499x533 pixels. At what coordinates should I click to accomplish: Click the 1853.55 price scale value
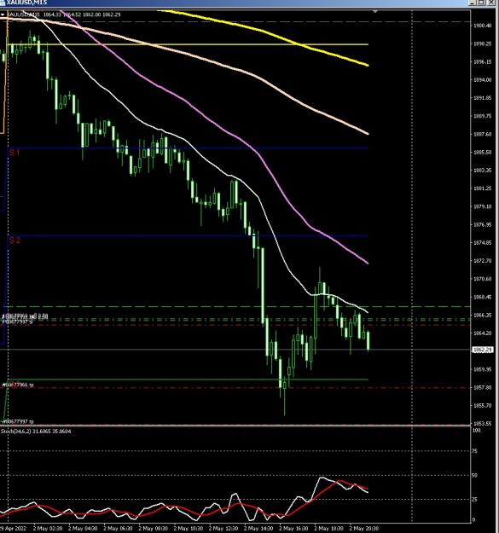[482, 424]
